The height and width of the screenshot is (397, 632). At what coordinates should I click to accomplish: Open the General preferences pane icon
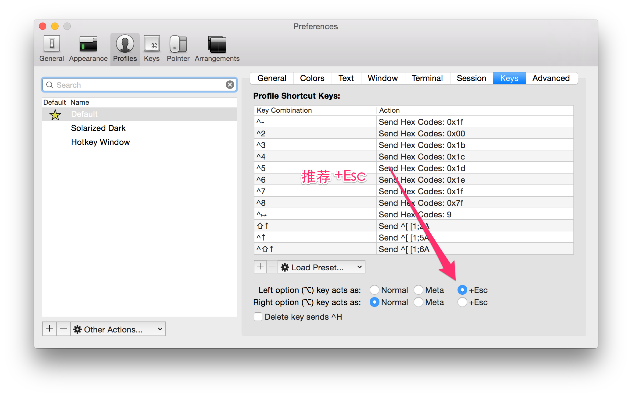click(x=51, y=48)
